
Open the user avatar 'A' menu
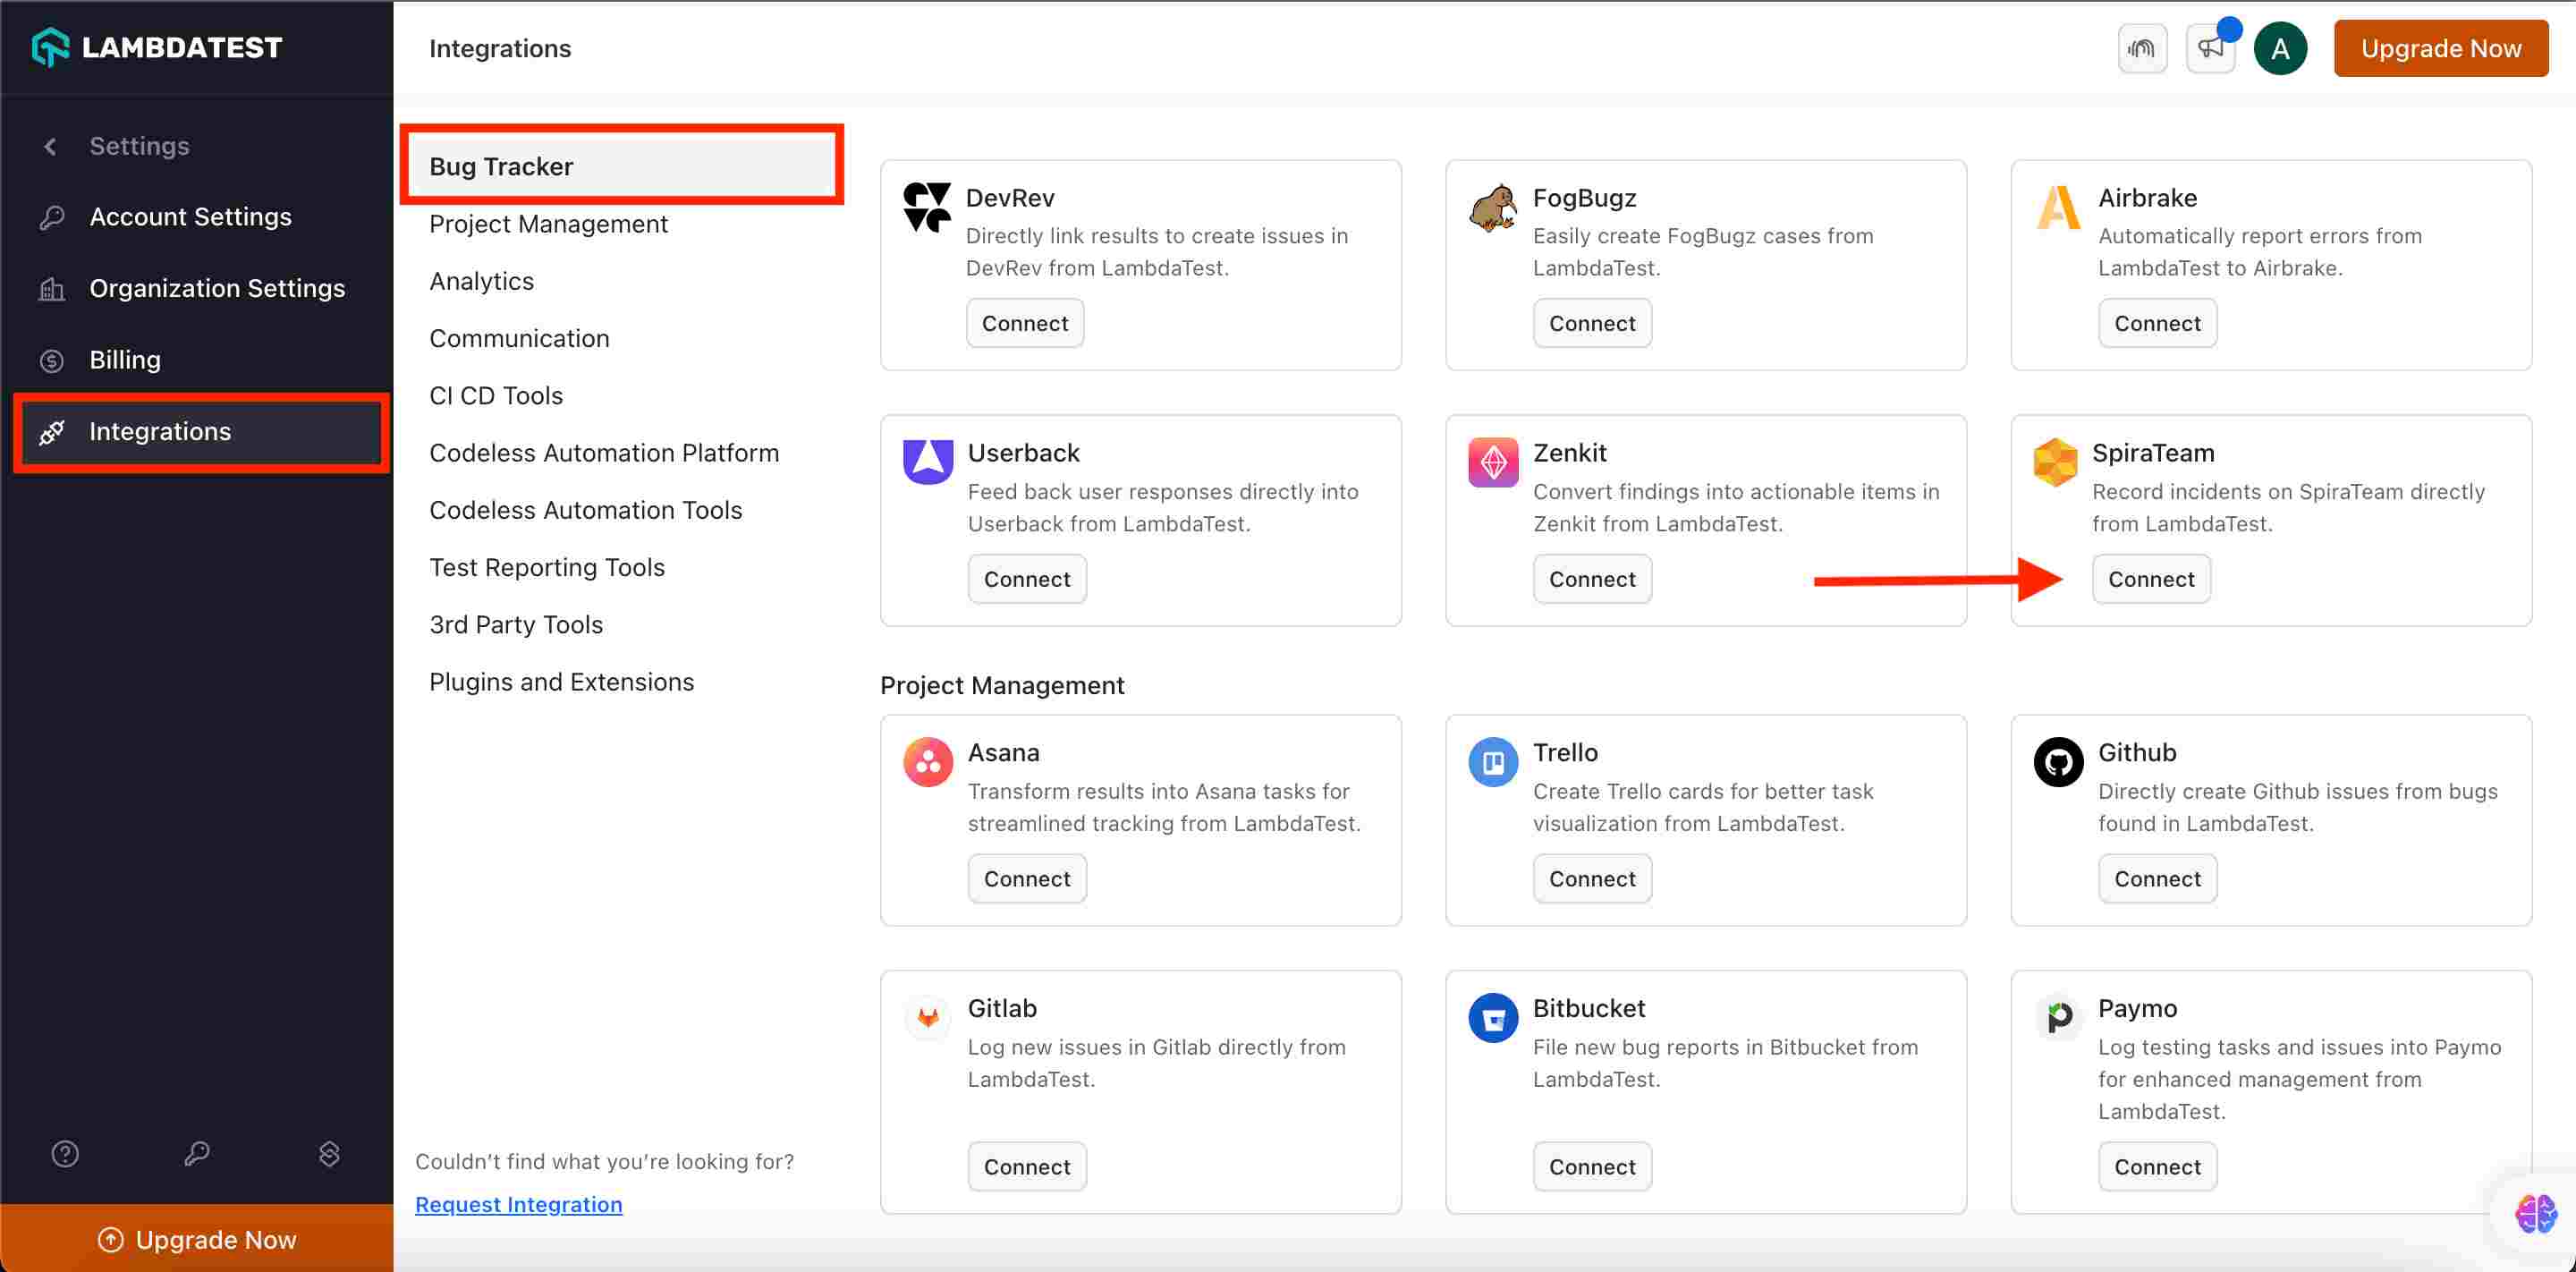pyautogui.click(x=2280, y=48)
